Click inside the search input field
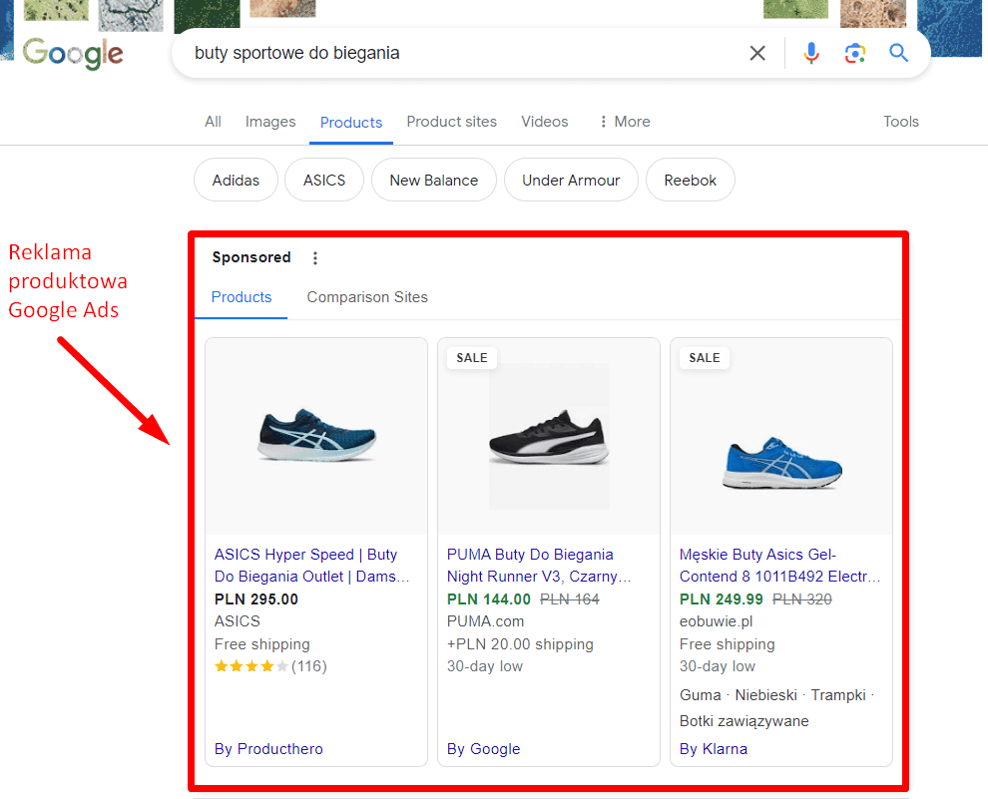The height and width of the screenshot is (799, 988). [449, 53]
